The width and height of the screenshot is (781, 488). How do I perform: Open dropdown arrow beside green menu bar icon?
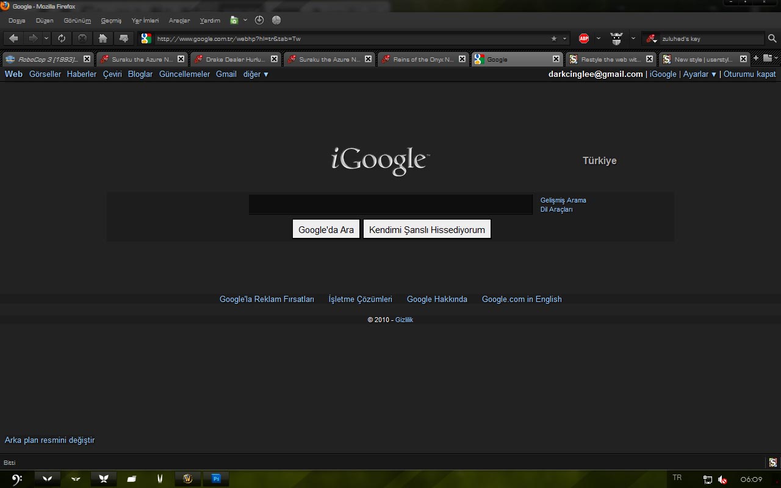[x=245, y=20]
